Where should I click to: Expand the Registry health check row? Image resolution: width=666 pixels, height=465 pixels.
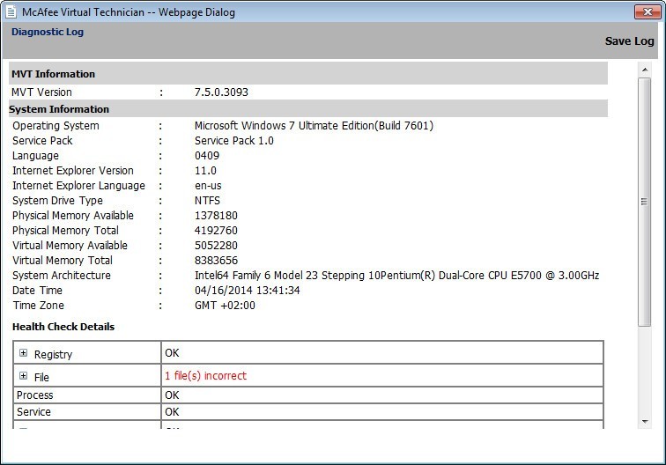pyautogui.click(x=24, y=353)
